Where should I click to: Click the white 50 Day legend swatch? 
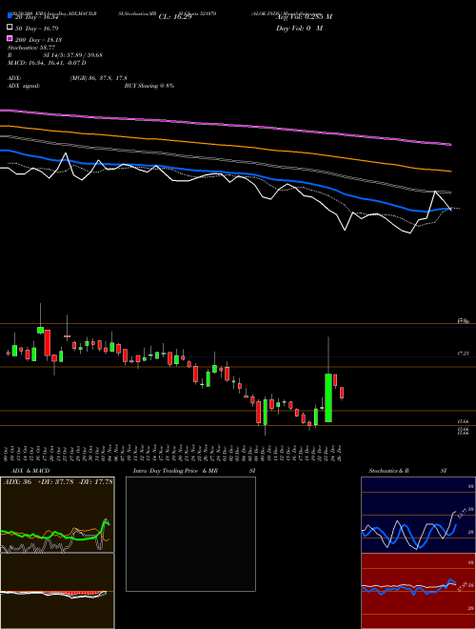(10, 28)
